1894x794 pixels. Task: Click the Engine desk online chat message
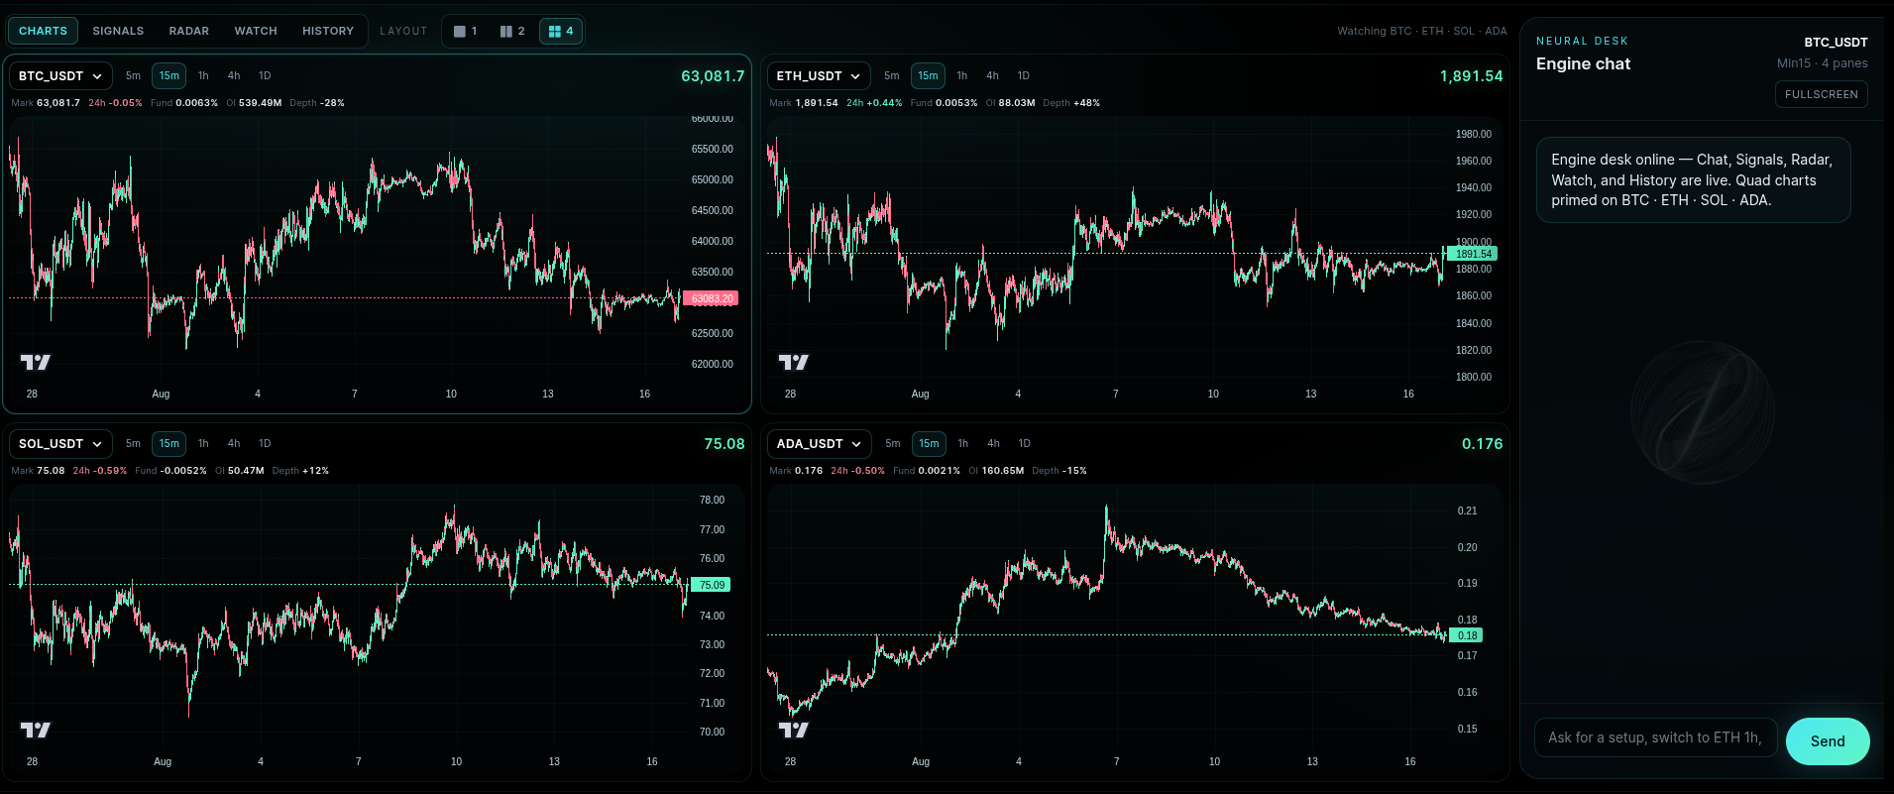[x=1693, y=179]
